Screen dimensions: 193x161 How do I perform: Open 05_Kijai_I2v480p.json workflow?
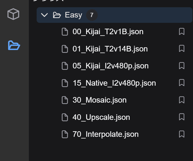110,66
